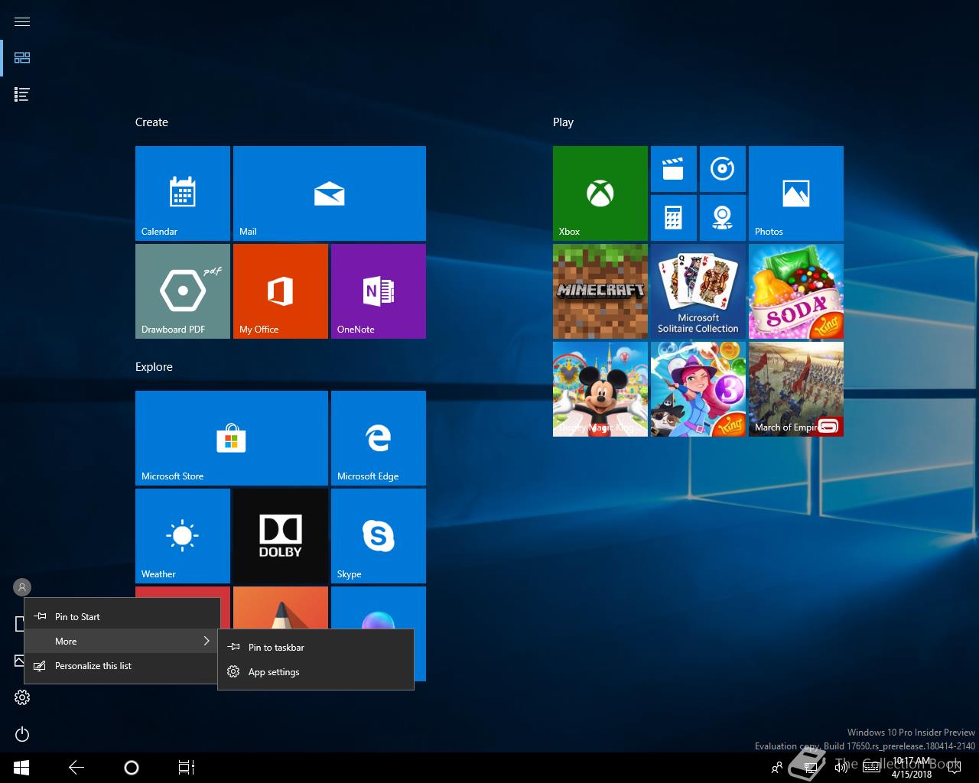Screen dimensions: 979x783
Task: Switch to all apps list view
Action: click(22, 95)
